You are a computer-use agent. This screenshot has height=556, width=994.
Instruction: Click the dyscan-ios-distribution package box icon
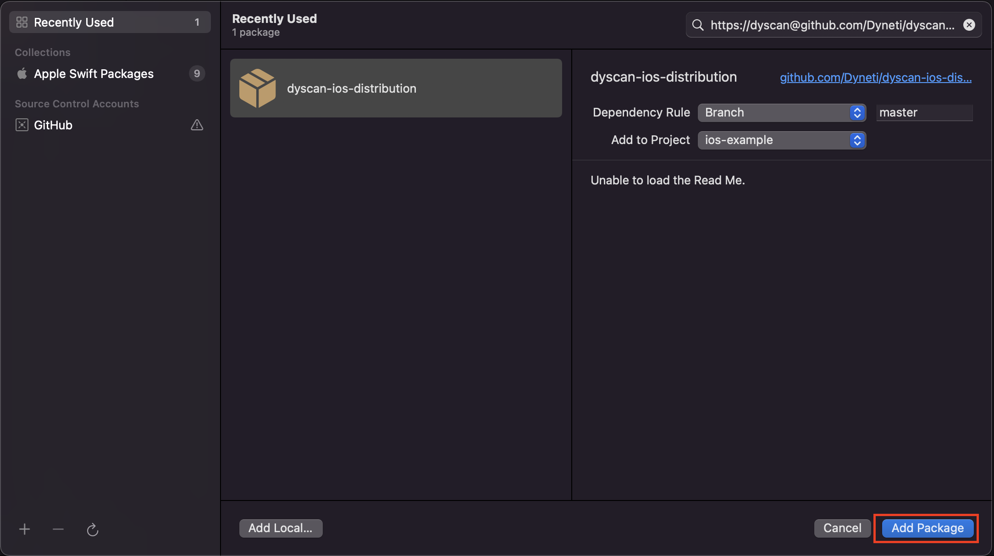pos(257,88)
